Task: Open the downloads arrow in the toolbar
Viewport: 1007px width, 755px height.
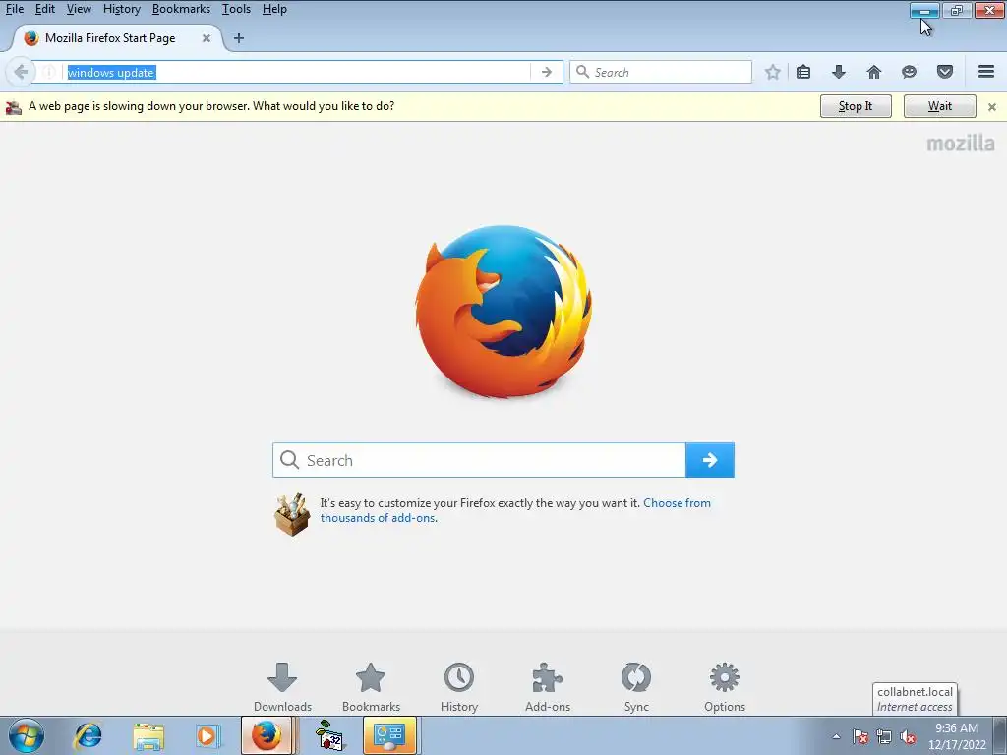Action: point(839,72)
